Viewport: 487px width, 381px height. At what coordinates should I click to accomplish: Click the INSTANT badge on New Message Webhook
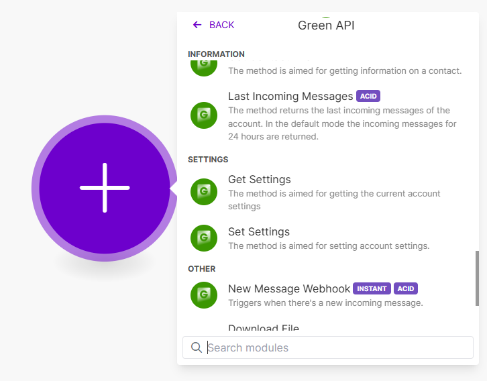(372, 289)
